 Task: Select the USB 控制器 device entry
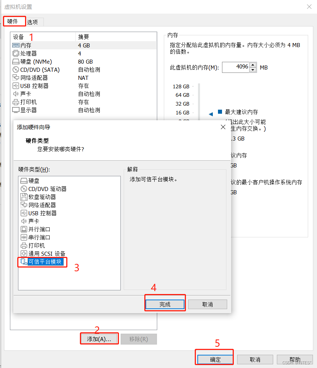(30, 86)
